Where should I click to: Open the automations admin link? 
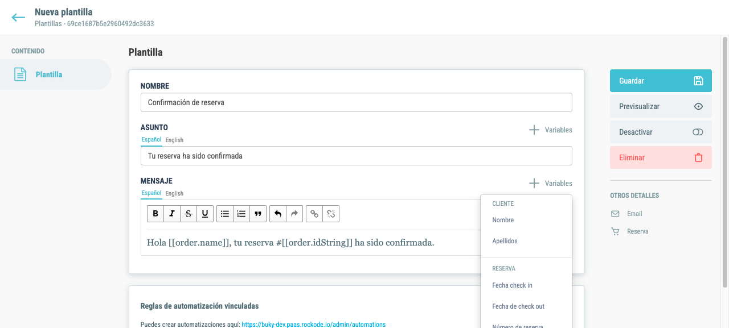click(x=314, y=325)
